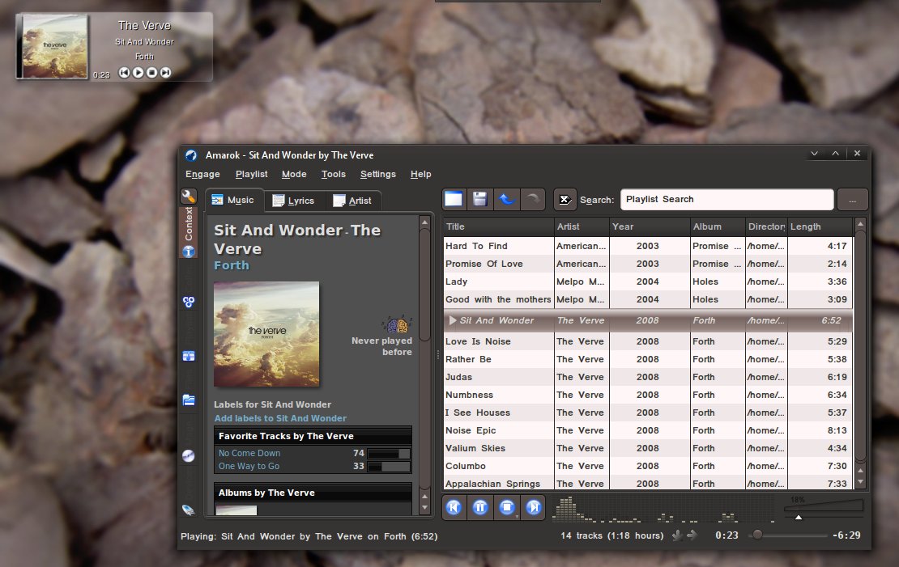The width and height of the screenshot is (899, 567).
Task: Open the Files browser folder icon
Action: click(x=189, y=400)
